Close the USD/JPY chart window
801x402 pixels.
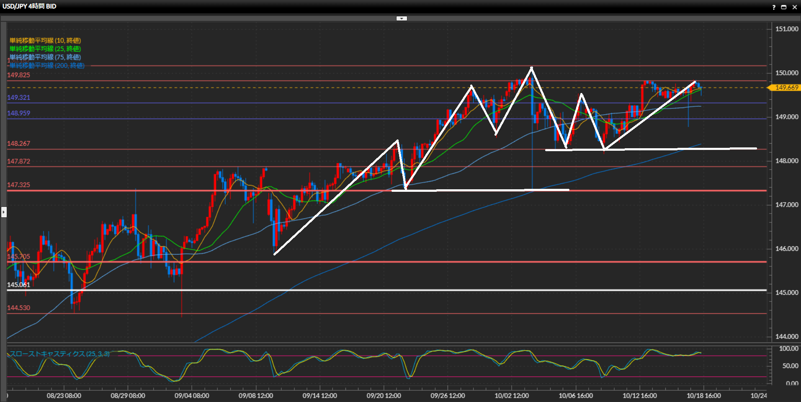click(x=794, y=7)
